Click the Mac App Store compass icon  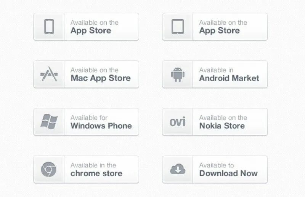[49, 74]
